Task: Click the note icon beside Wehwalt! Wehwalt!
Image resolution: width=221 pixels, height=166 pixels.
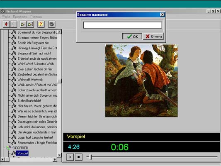Action: pyautogui.click(x=14, y=79)
